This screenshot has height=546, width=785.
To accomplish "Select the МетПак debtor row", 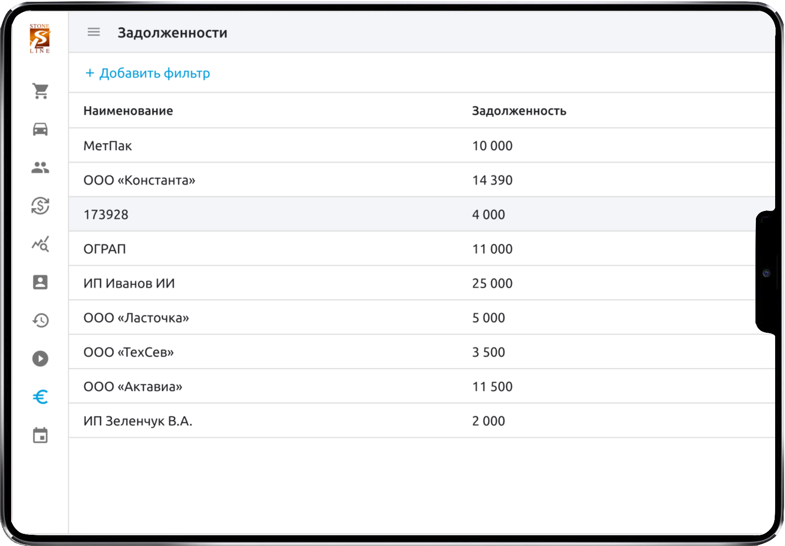I will [107, 145].
